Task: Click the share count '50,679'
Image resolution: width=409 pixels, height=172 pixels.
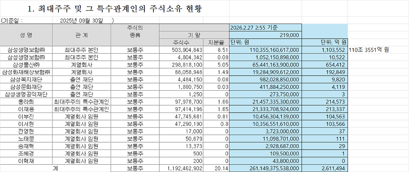Action: (x=181, y=138)
